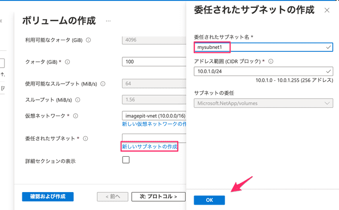Go to 次: プロトコル step
The image size is (339, 210).
[158, 196]
